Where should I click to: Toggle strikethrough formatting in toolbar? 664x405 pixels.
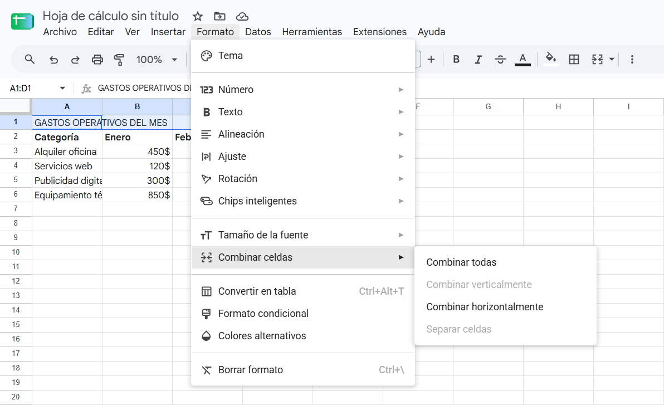[x=500, y=59]
